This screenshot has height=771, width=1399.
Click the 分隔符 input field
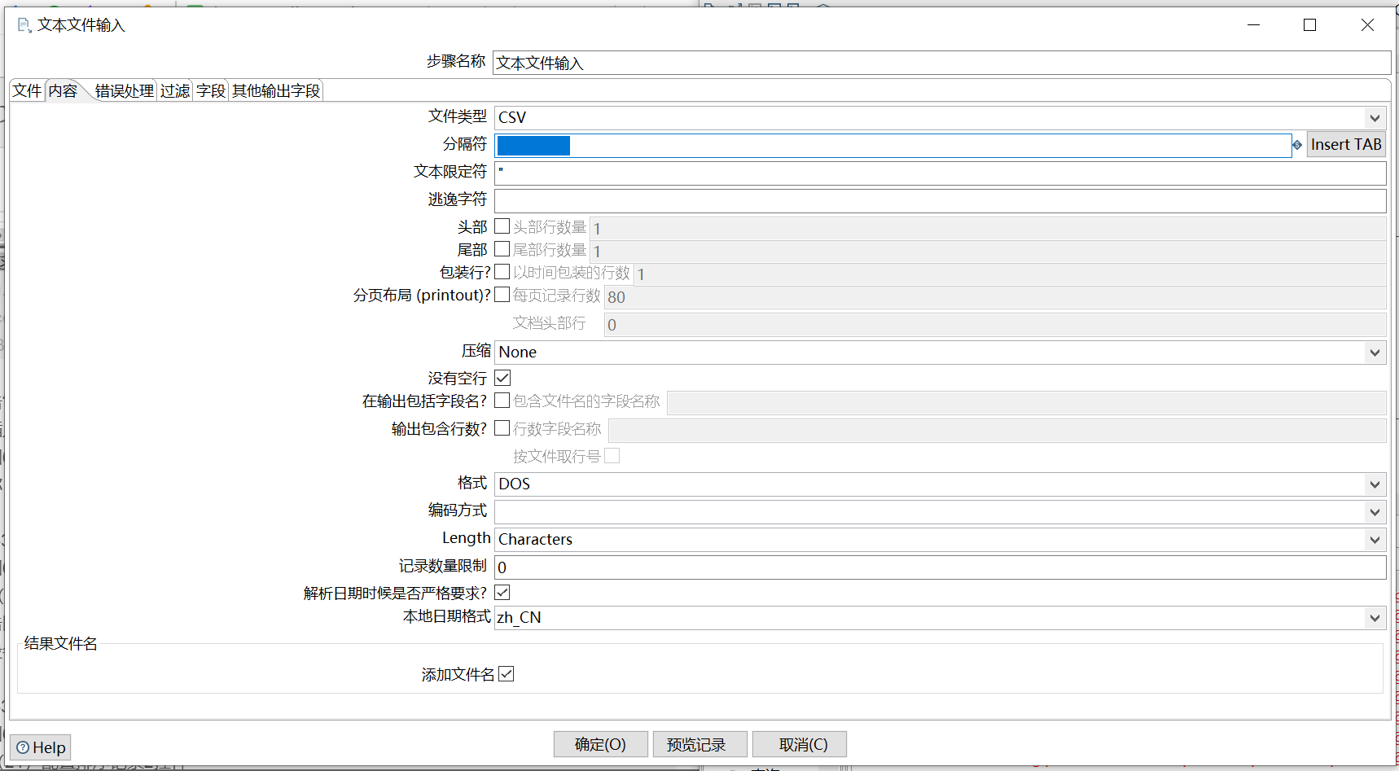pos(892,146)
